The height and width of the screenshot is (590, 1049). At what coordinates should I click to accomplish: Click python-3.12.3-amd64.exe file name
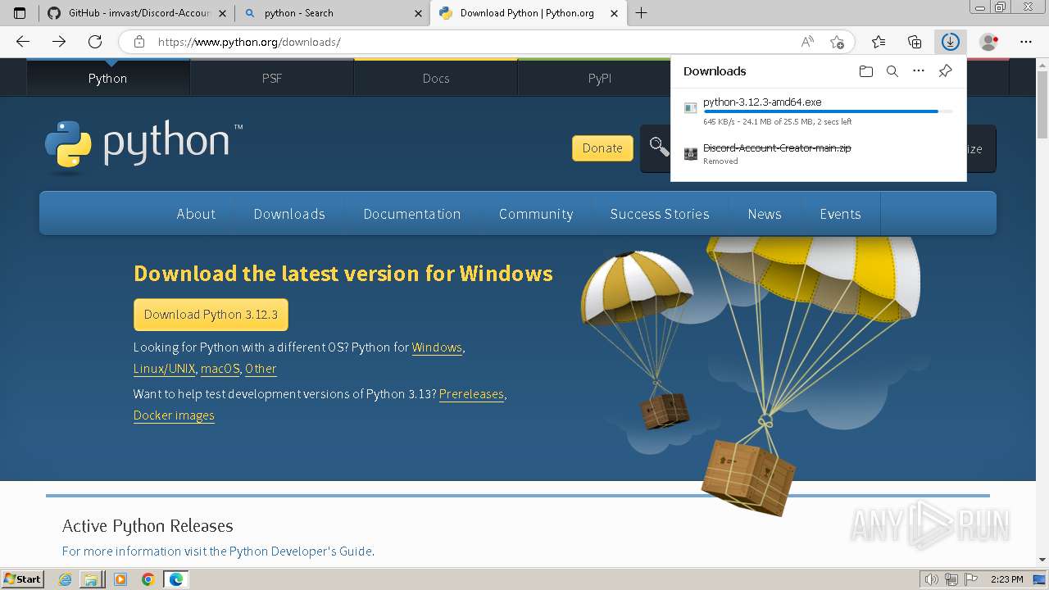tap(762, 102)
